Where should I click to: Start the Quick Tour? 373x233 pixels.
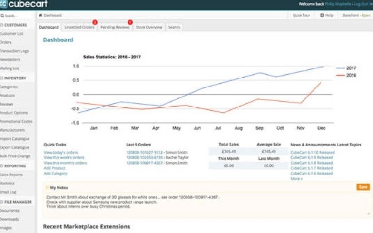301,15
